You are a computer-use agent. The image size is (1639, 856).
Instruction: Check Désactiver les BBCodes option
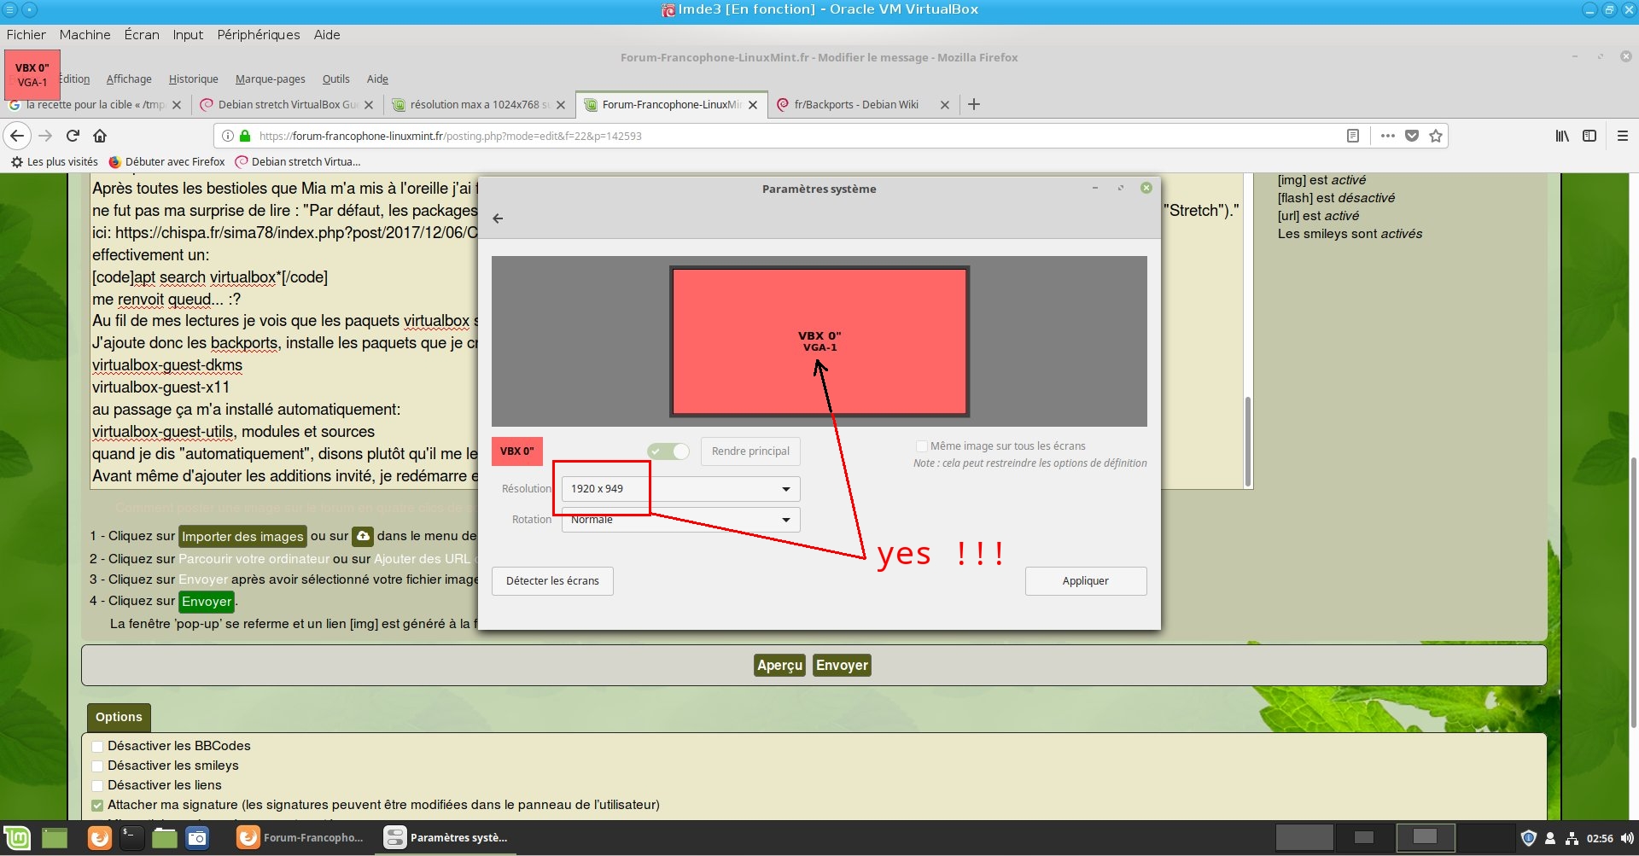pyautogui.click(x=97, y=747)
